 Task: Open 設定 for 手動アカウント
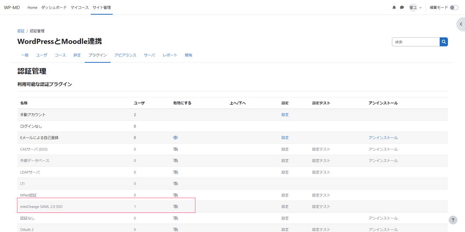click(285, 114)
